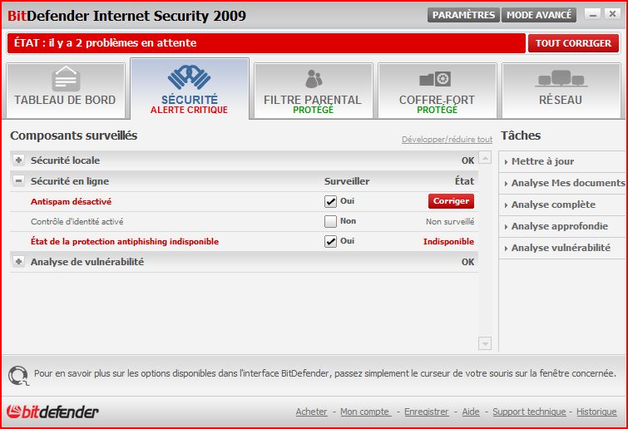Collapse the Sécurité en ligne section
This screenshot has width=628, height=429.
click(18, 181)
